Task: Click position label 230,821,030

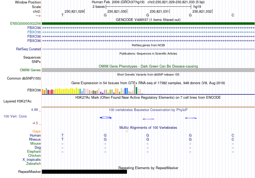Action: (x=117, y=11)
